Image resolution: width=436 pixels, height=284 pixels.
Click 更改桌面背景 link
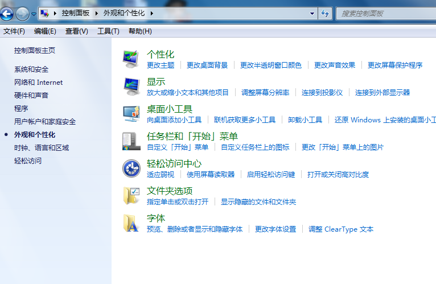tap(207, 65)
